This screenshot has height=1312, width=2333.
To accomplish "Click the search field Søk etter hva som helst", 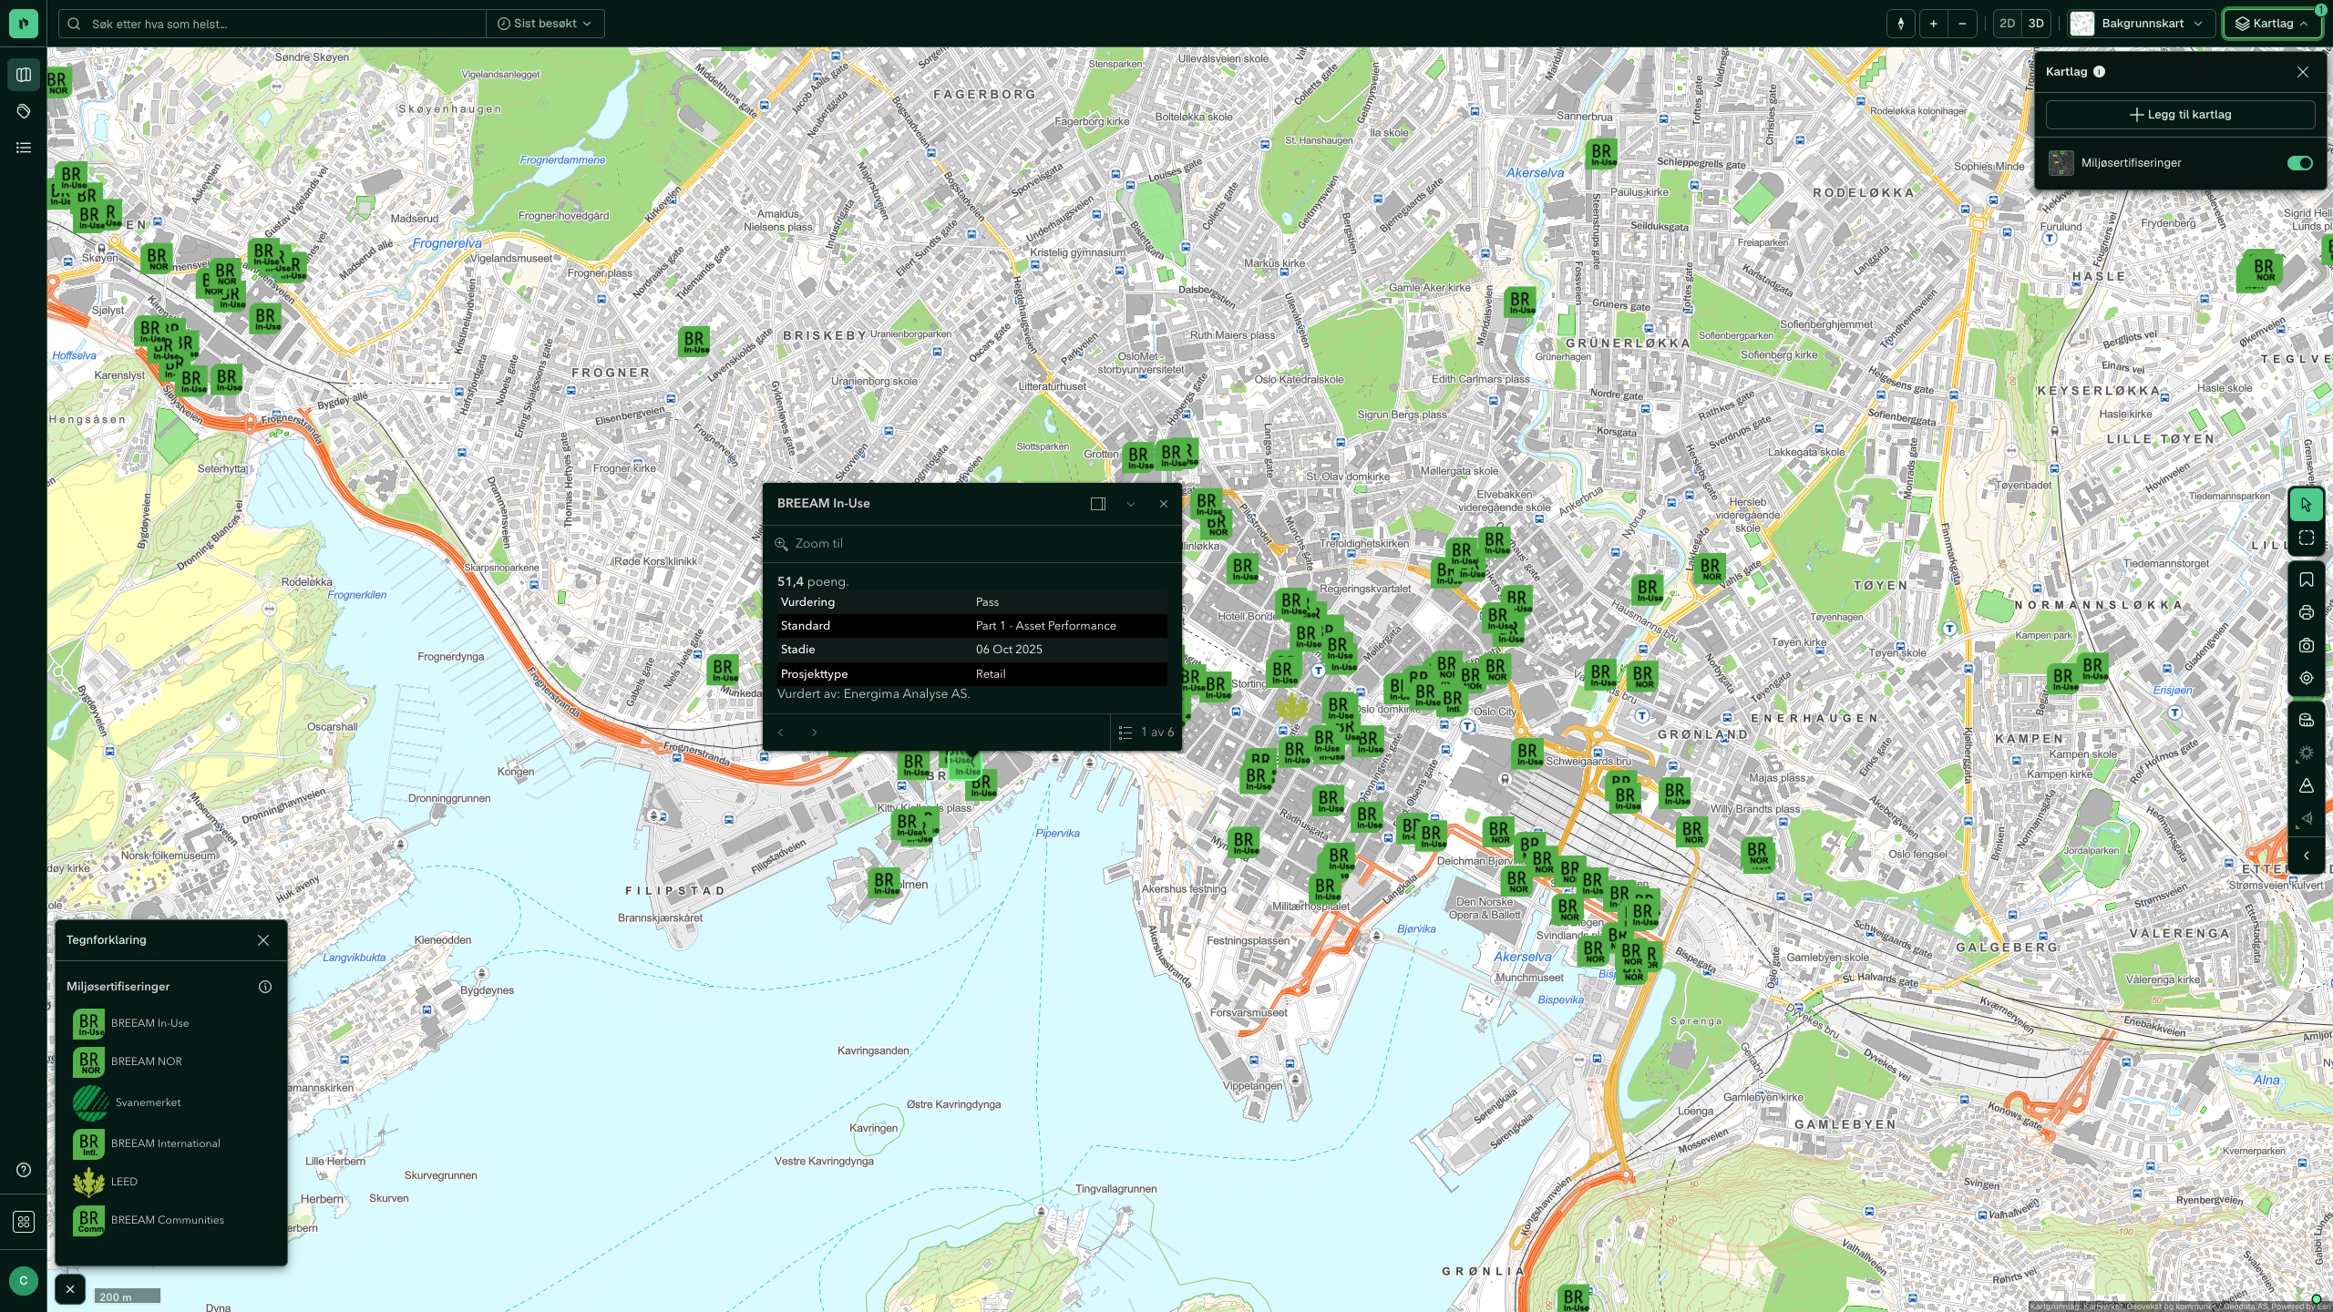I will tap(272, 24).
